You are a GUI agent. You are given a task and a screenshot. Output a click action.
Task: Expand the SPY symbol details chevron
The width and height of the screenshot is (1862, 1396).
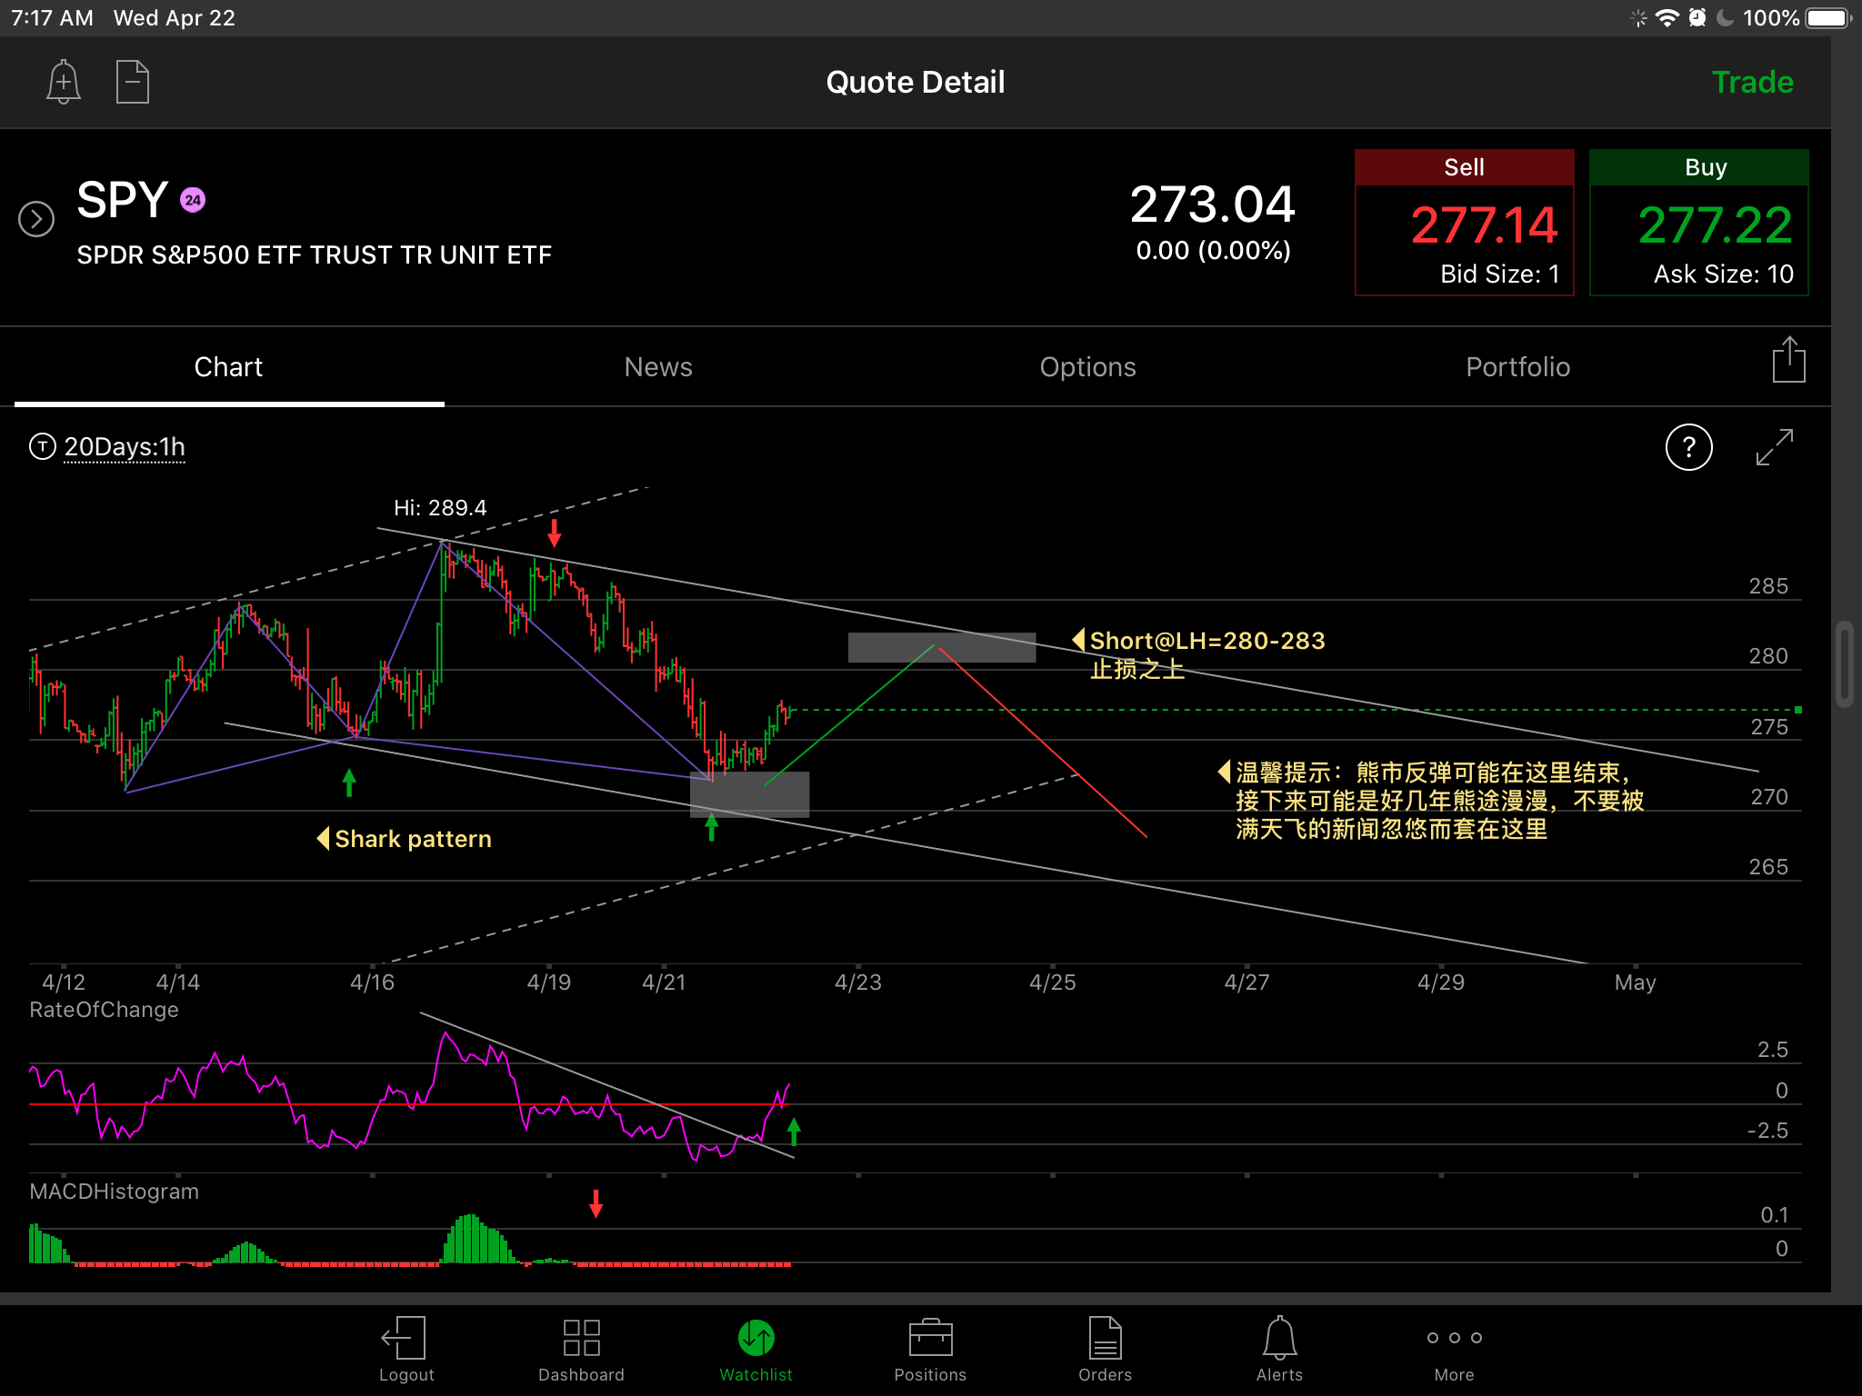pos(36,219)
